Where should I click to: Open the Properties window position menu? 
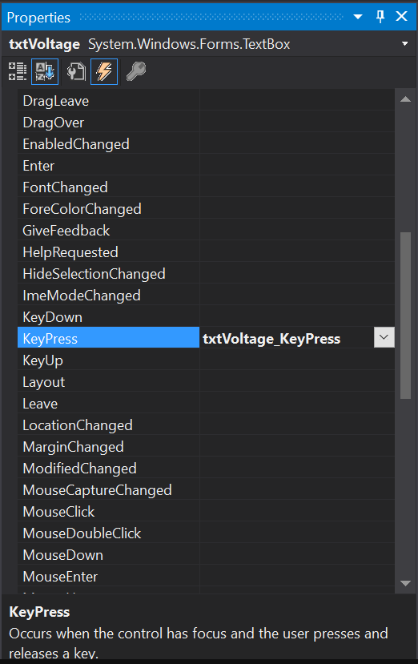(x=358, y=17)
